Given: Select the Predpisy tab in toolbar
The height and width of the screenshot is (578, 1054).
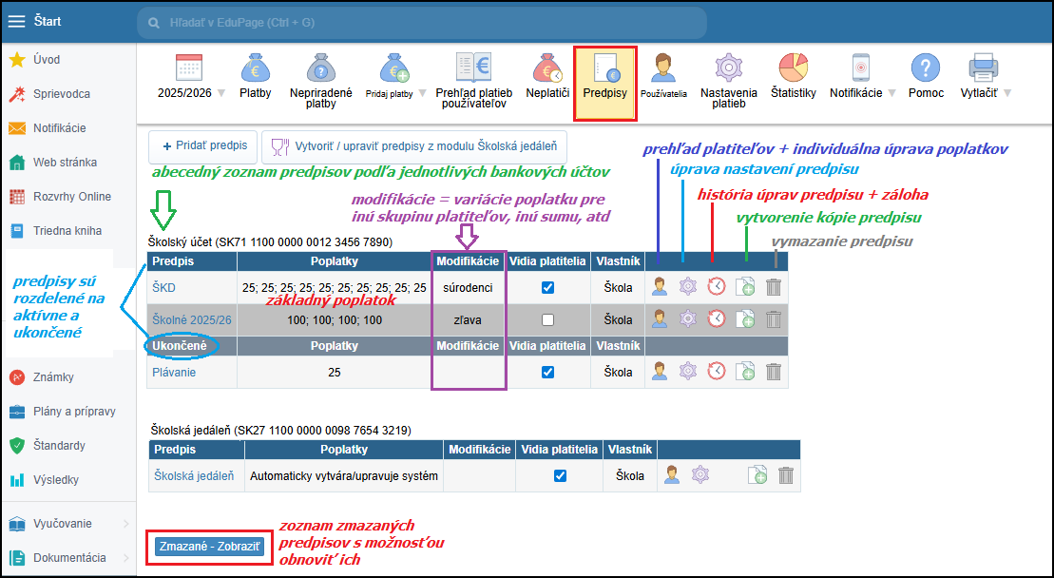Looking at the screenshot, I should (604, 83).
